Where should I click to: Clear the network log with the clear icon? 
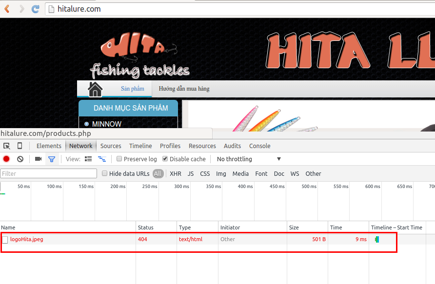(20, 159)
